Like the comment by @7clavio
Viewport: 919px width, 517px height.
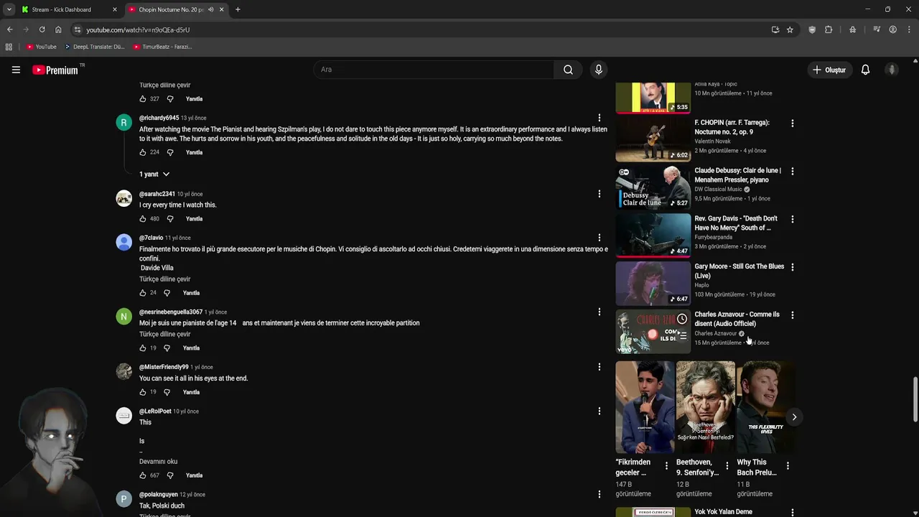pos(143,292)
